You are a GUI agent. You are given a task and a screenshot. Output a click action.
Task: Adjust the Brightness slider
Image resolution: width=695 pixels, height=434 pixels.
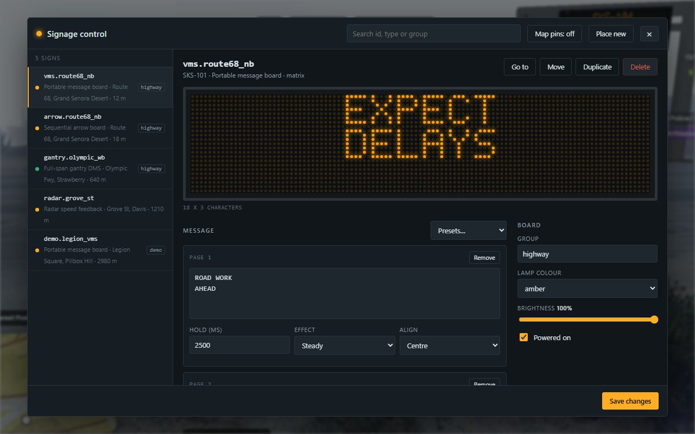[x=587, y=320]
